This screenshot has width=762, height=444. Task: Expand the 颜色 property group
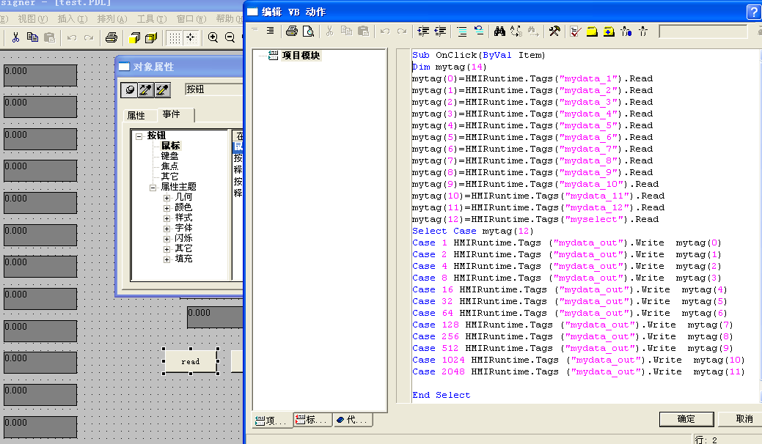coord(166,208)
